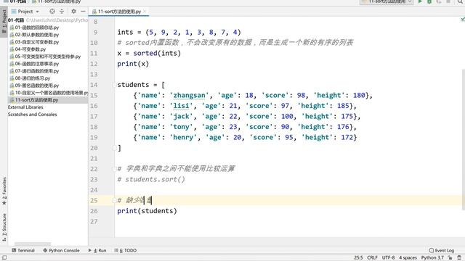Click fold end marker on line 20
This screenshot has width=465, height=261.
(x=115, y=148)
